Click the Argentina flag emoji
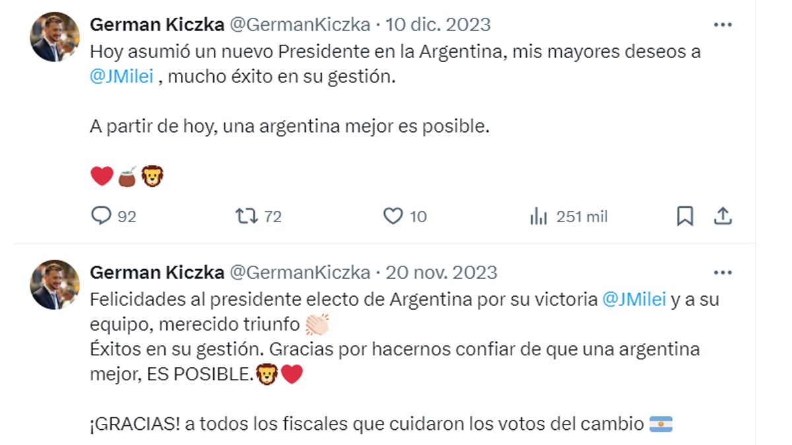Screen dimensions: 792x445 click(661, 424)
